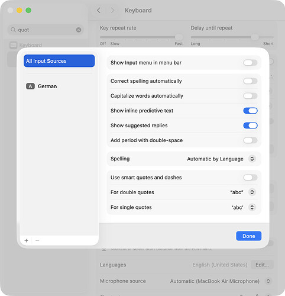Clear the search field with the x icon
Image resolution: width=285 pixels, height=296 pixels.
pyautogui.click(x=79, y=30)
